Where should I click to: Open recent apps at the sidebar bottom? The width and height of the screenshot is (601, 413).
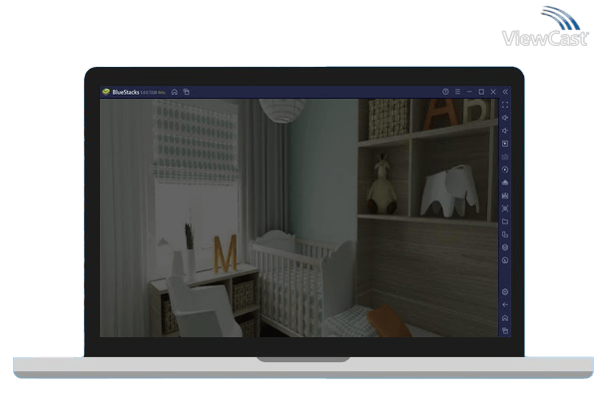click(505, 330)
